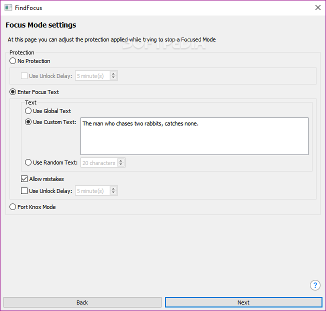Choose the Fort Knox Mode option
Viewport: 326px width, 311px height.
pos(12,207)
